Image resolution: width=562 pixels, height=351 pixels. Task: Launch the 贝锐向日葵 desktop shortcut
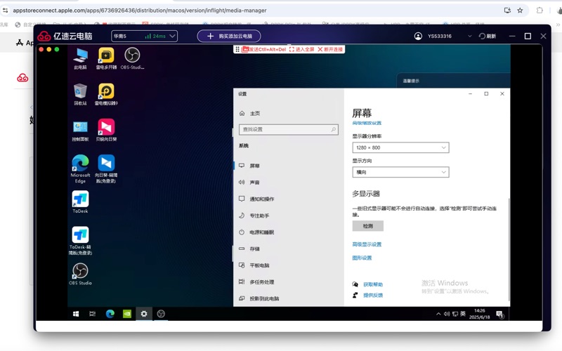106,131
